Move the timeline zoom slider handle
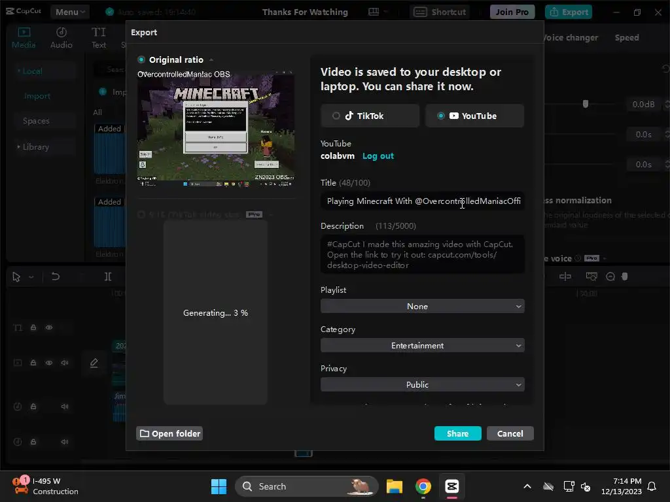 tap(625, 276)
